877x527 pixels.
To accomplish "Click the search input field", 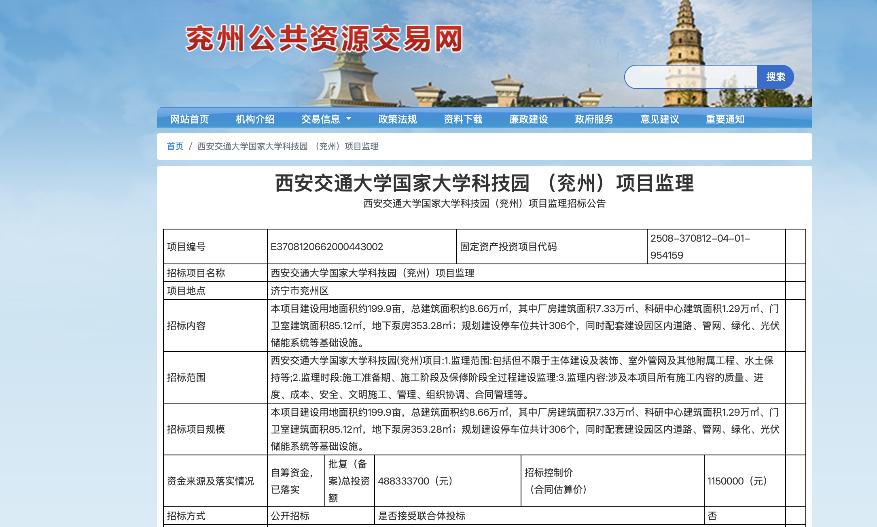I will (691, 77).
